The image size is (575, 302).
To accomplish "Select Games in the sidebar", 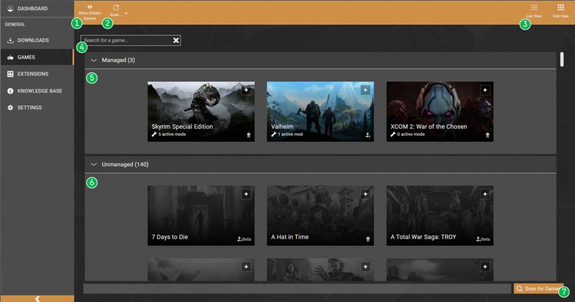I will [x=37, y=57].
